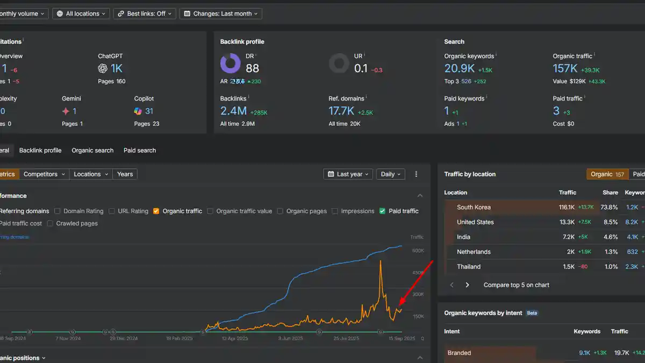This screenshot has height=363, width=645.
Task: Click the gray UR donut chart
Action: coord(339,63)
